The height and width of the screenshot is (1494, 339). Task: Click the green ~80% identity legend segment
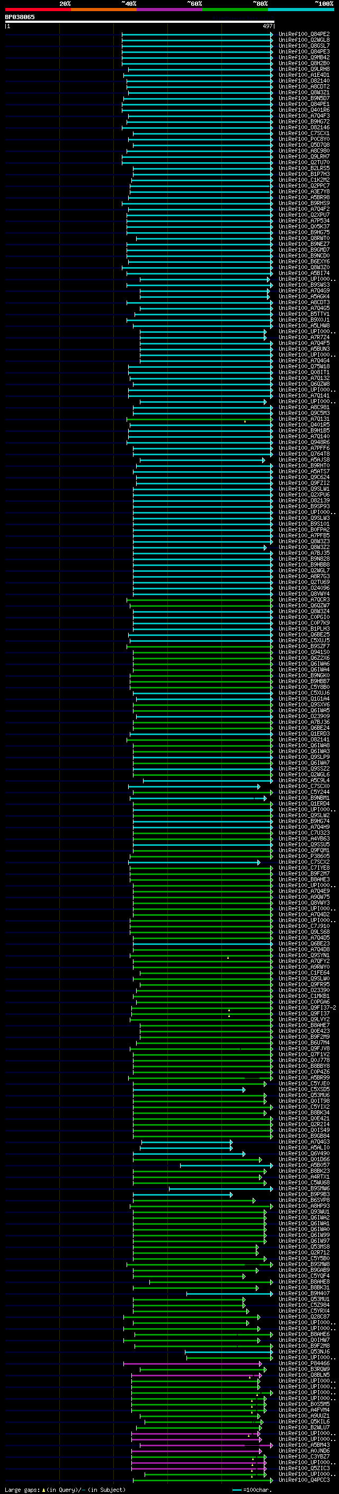pyautogui.click(x=235, y=10)
